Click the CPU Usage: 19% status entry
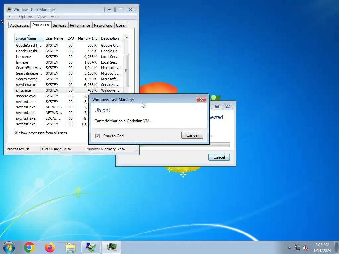Image resolution: width=339 pixels, height=254 pixels. click(x=56, y=149)
